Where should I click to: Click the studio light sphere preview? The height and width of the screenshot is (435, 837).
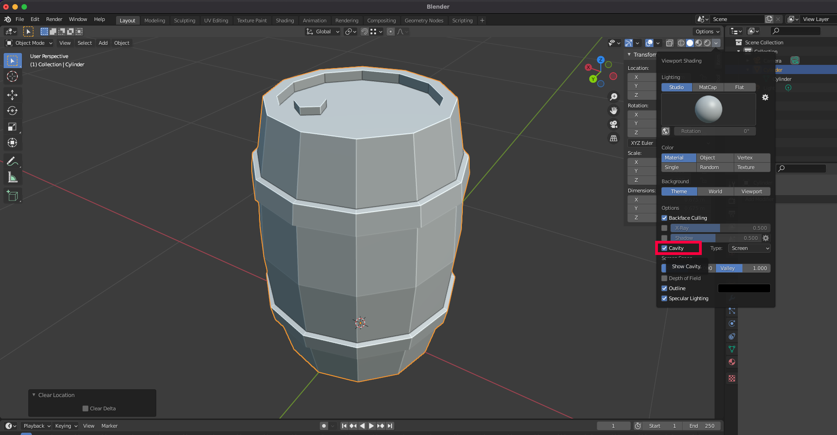pyautogui.click(x=709, y=109)
